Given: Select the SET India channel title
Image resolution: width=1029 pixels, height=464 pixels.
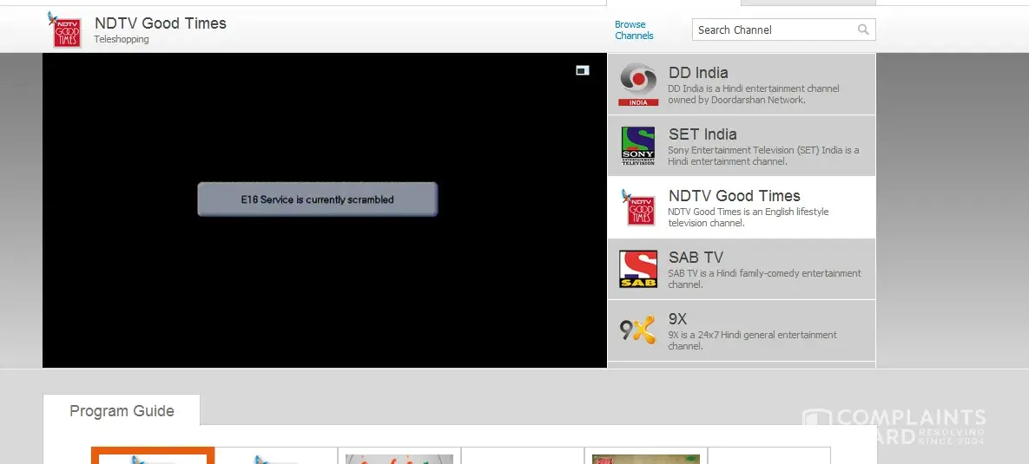Looking at the screenshot, I should 702,134.
